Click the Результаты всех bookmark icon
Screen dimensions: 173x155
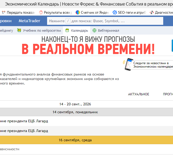pyautogui.click(x=41, y=12)
